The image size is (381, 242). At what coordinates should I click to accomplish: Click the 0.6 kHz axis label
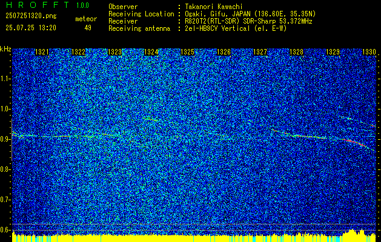[5, 230]
